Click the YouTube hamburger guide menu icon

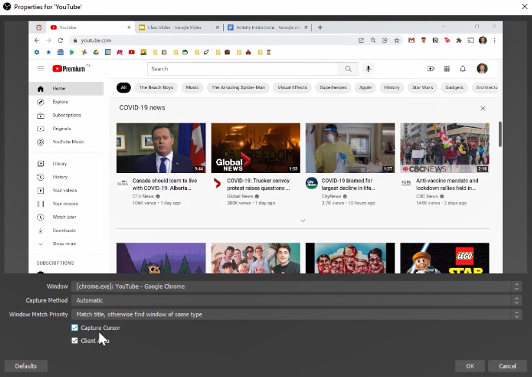[x=41, y=68]
